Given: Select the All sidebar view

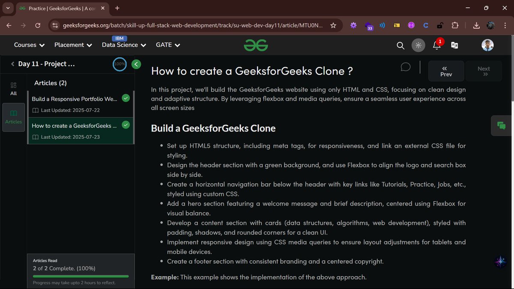Looking at the screenshot, I should [13, 89].
